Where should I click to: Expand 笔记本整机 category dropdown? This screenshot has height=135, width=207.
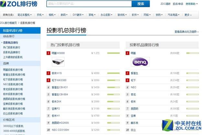pos(25,15)
